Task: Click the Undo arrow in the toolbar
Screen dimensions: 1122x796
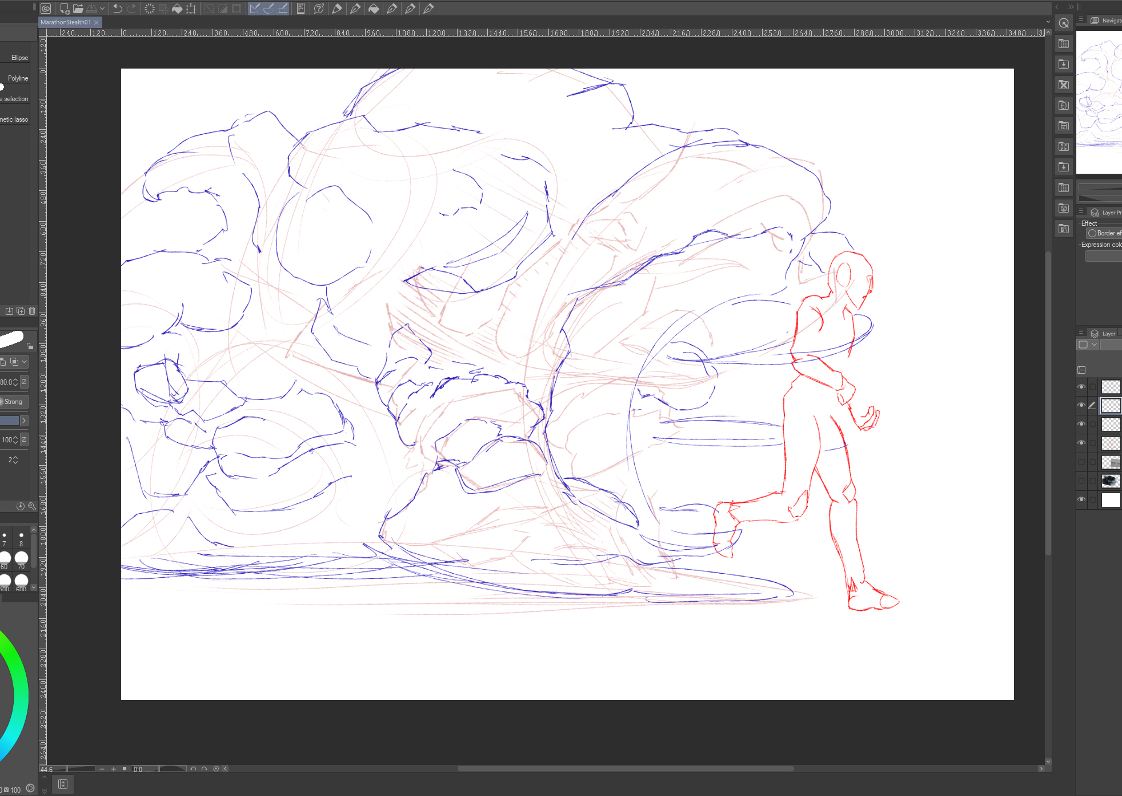Action: (x=118, y=9)
